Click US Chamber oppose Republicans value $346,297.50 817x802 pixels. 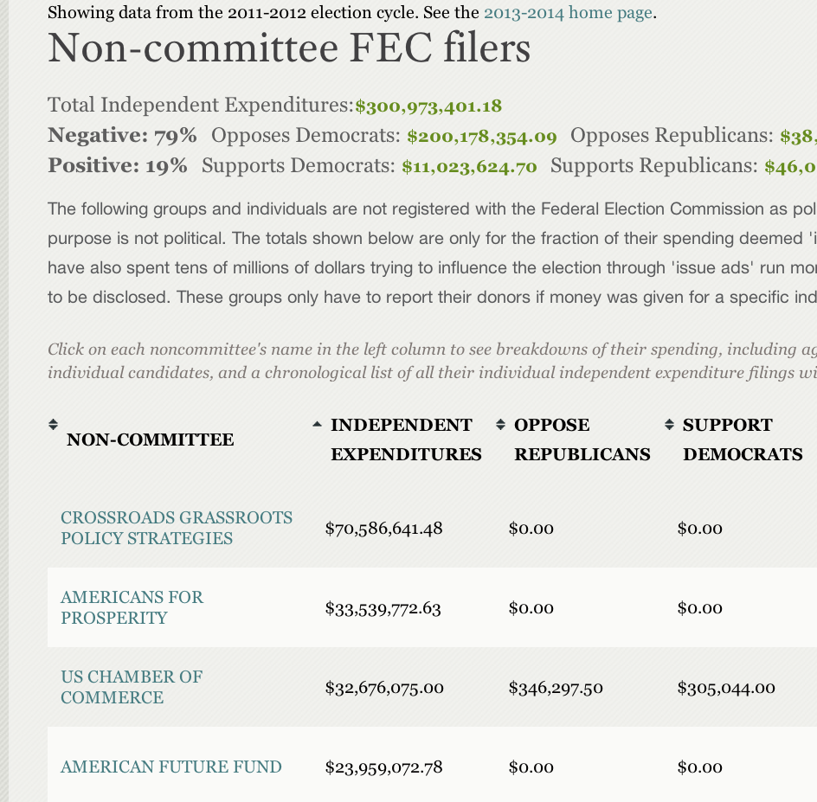point(556,689)
